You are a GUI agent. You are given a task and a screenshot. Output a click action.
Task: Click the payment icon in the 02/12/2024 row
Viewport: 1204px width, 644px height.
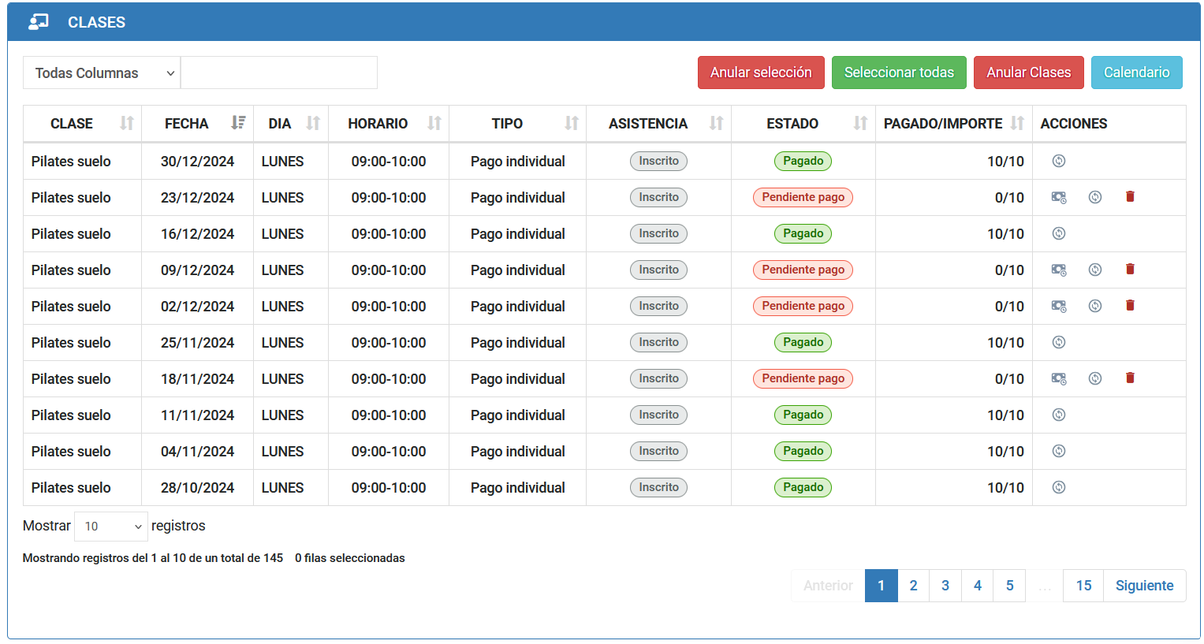click(x=1058, y=306)
